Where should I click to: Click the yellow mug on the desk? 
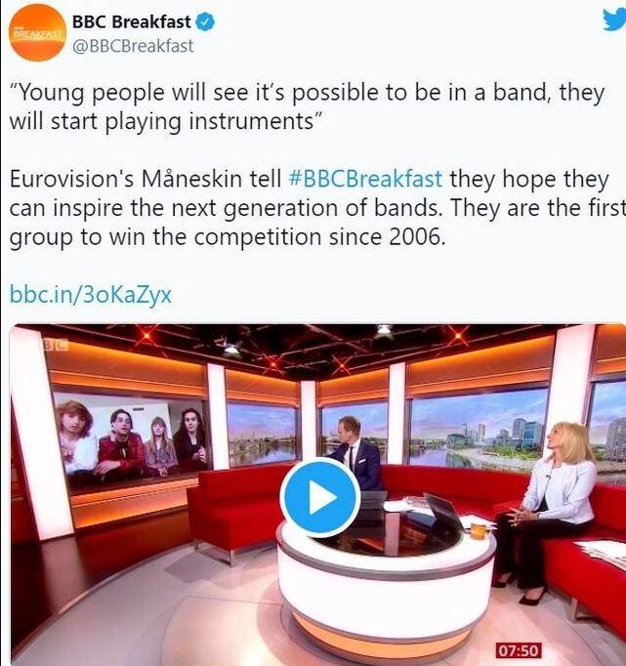(479, 531)
